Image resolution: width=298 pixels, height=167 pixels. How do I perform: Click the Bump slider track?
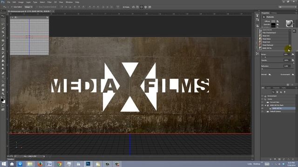tap(278, 57)
